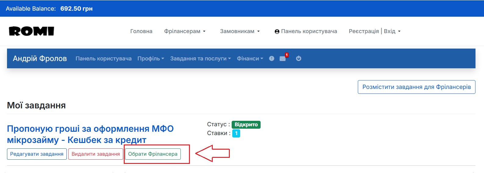Click Розмістити завдання для Фрілансерів button

pos(417,87)
